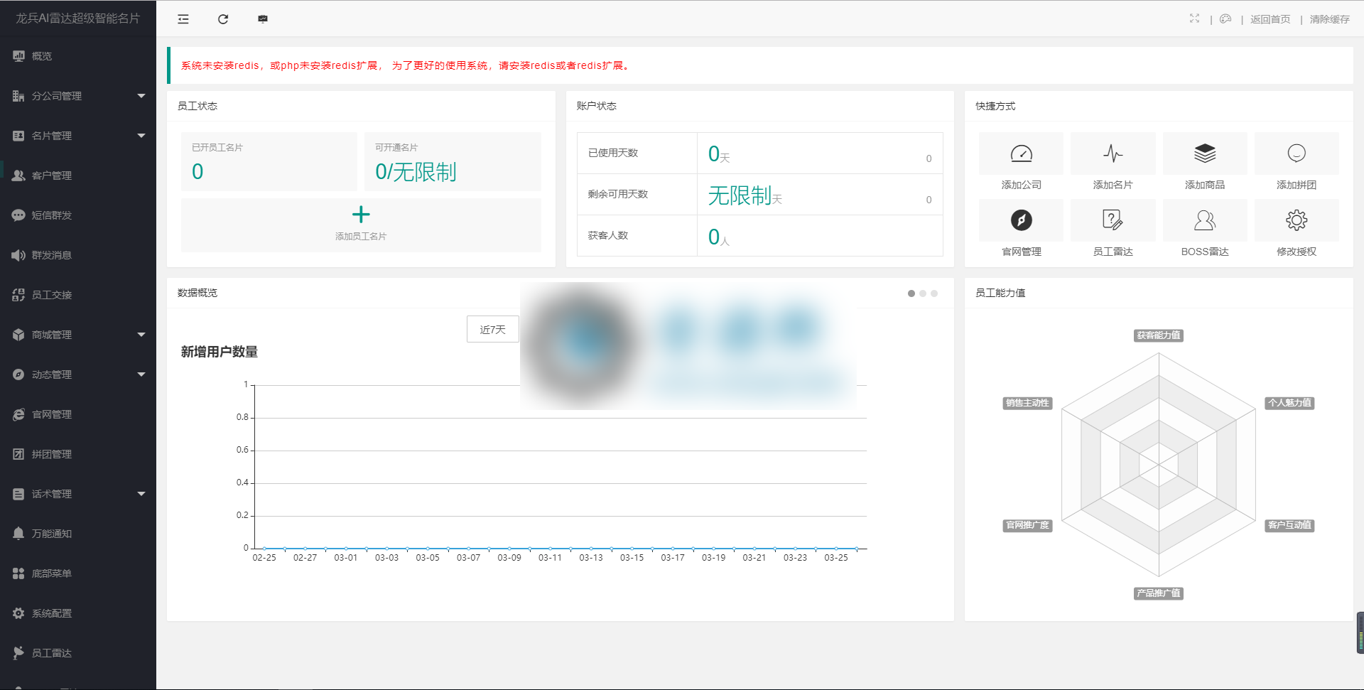Screen dimensions: 1364x690
Task: Click the green floating widget at right edge
Action: coord(1360,632)
